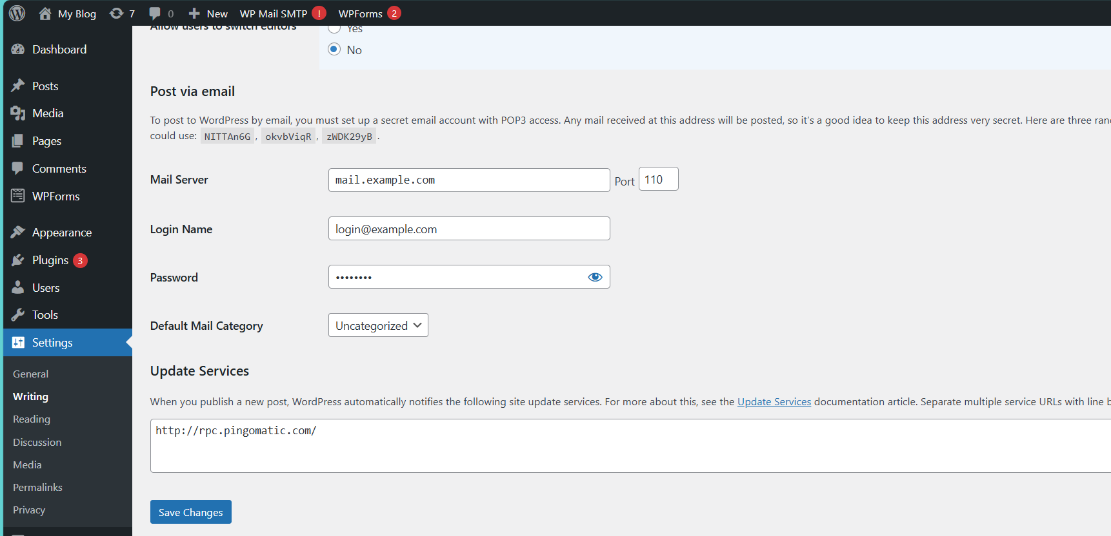The width and height of the screenshot is (1111, 536).
Task: Go to Media settings submenu
Action: point(27,464)
